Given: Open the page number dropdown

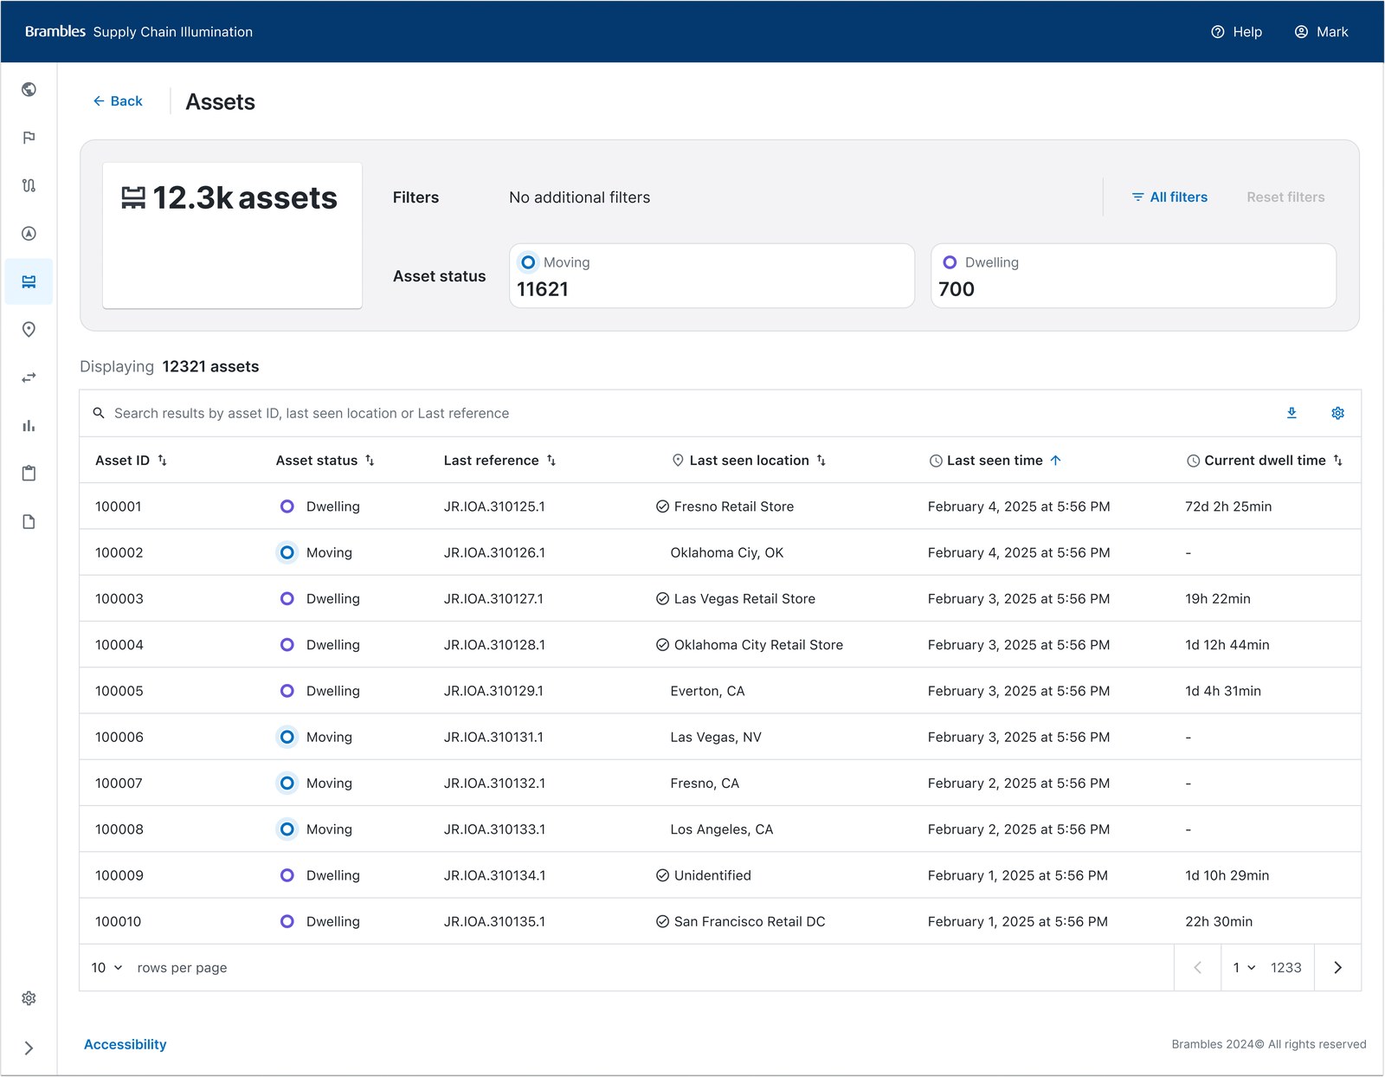Looking at the screenshot, I should [1244, 968].
